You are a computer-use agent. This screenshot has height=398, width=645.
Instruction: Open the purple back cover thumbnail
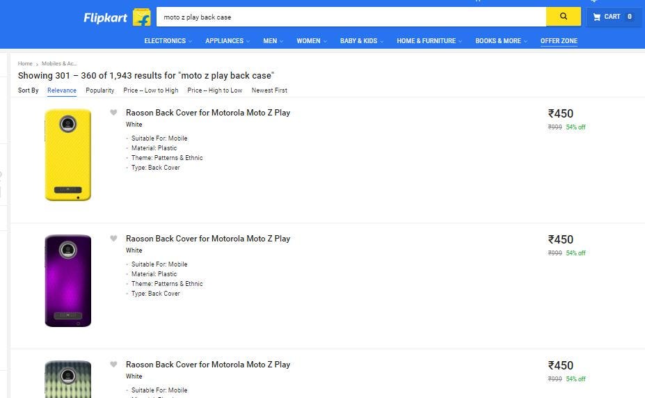click(x=68, y=281)
